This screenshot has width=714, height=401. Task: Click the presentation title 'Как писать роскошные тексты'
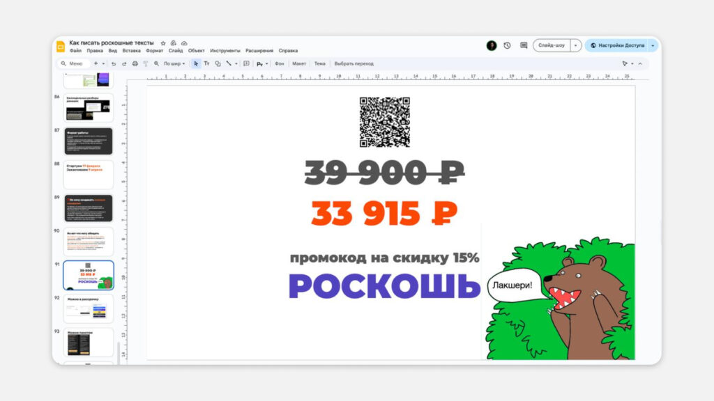112,42
